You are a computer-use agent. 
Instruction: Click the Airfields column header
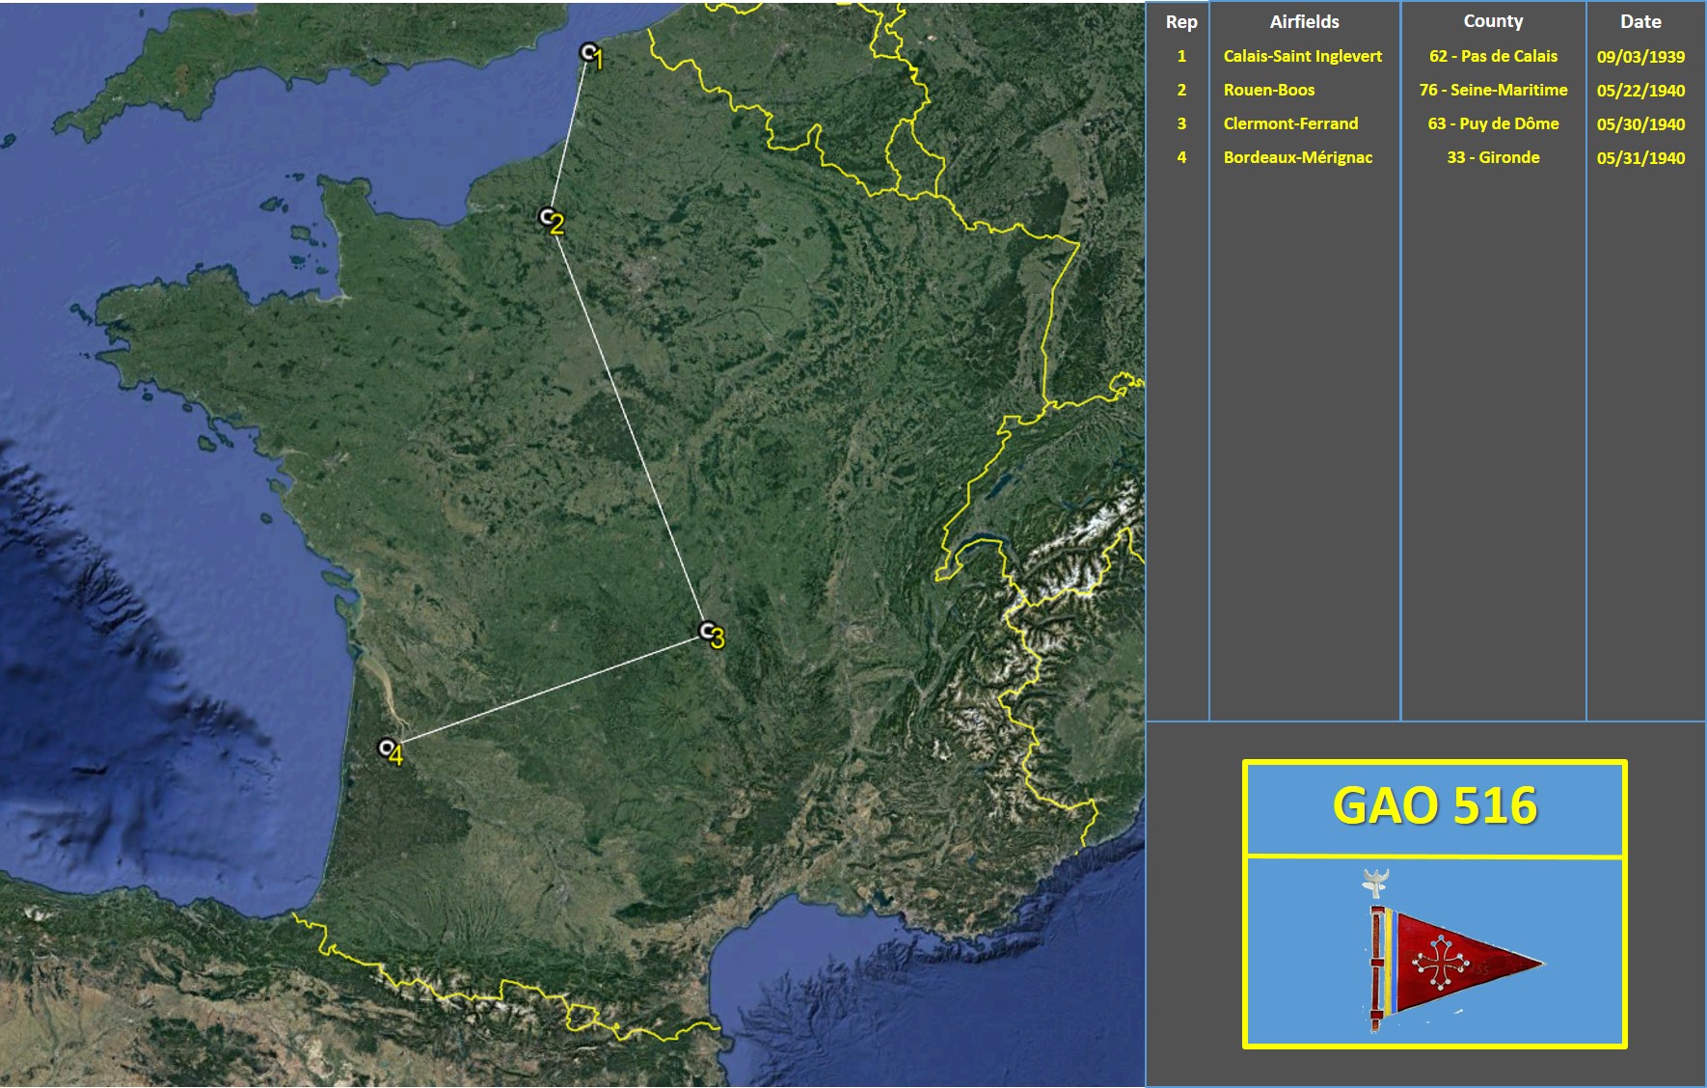1304,21
